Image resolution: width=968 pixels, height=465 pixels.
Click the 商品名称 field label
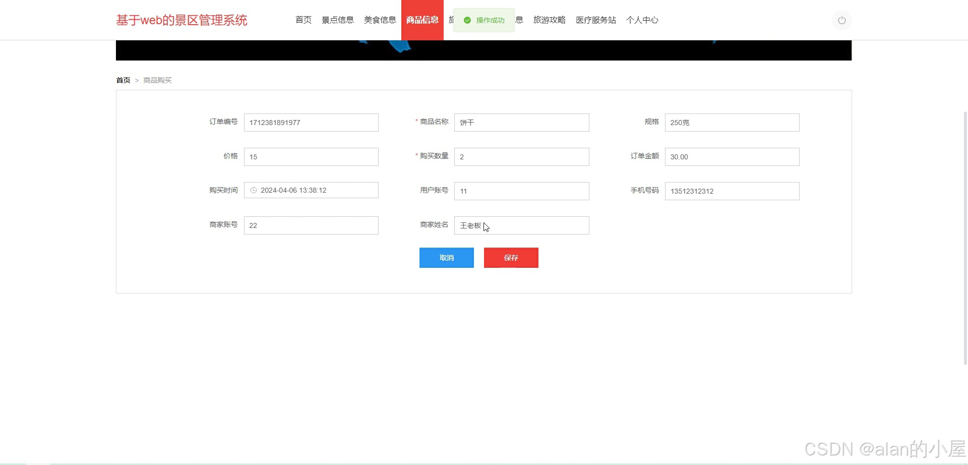click(x=434, y=122)
